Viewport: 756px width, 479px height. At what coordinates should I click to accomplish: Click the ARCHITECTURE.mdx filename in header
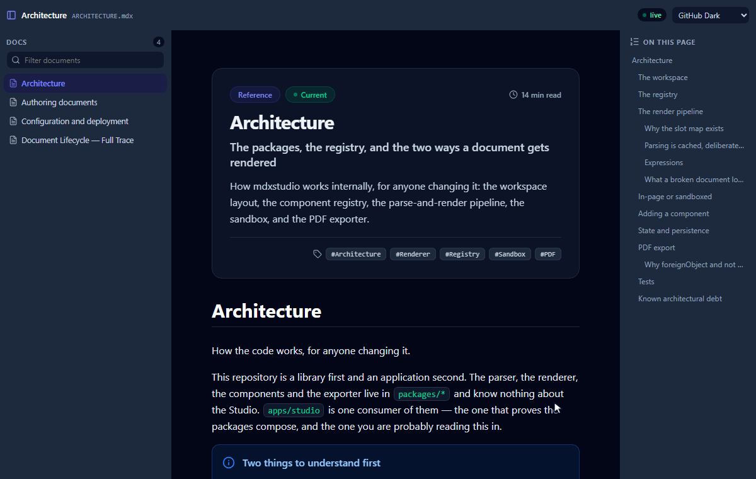tap(102, 16)
